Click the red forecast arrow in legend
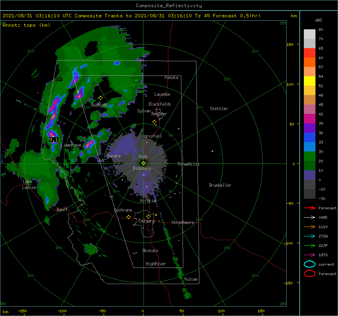This screenshot has height=316, width=338. click(x=309, y=208)
